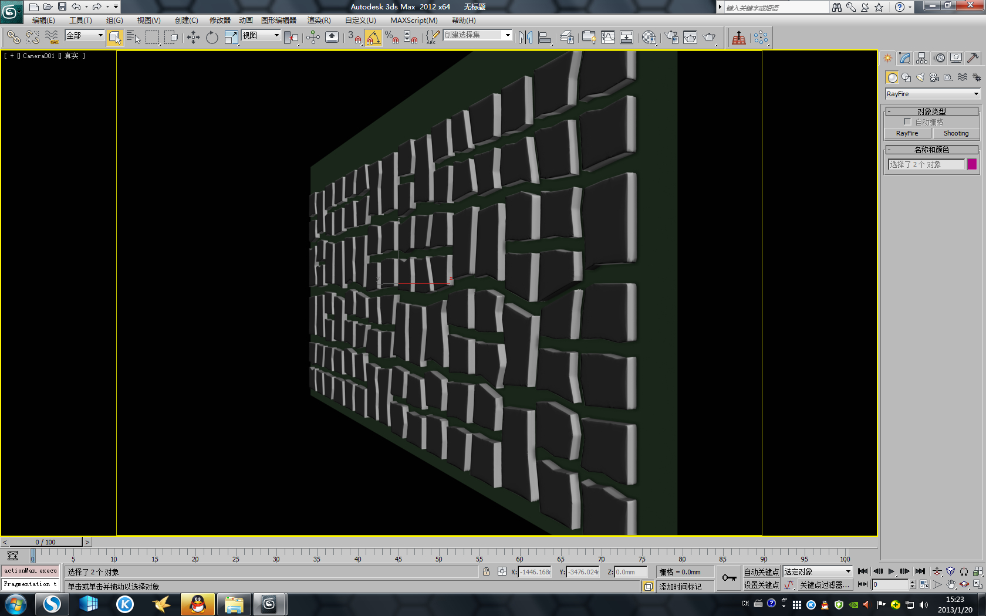
Task: Open the Utilities panel hammer icon
Action: coord(973,58)
